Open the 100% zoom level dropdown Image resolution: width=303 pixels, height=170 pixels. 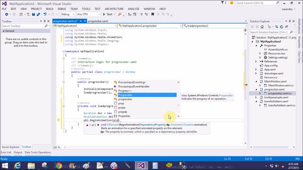pos(59,147)
